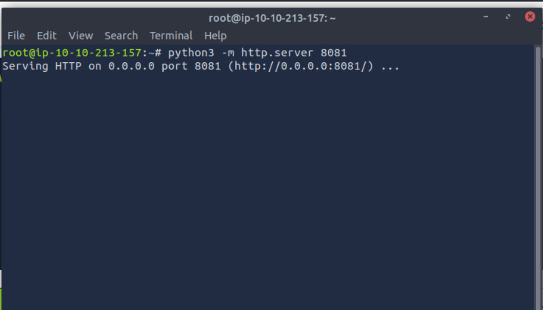Open the File menu
The width and height of the screenshot is (543, 310).
point(16,36)
